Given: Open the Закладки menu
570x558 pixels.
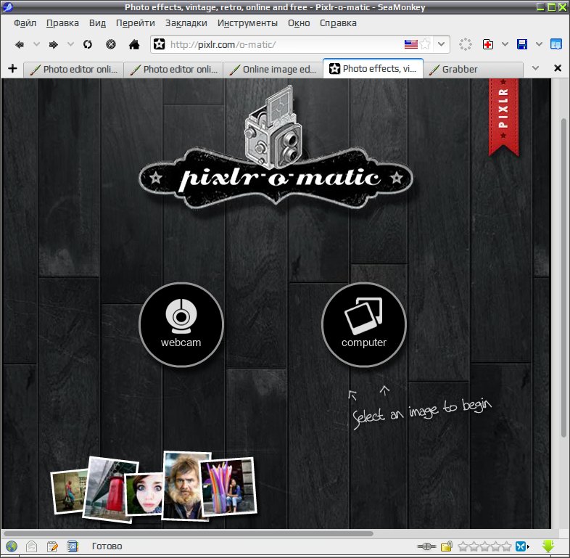Looking at the screenshot, I should point(186,23).
